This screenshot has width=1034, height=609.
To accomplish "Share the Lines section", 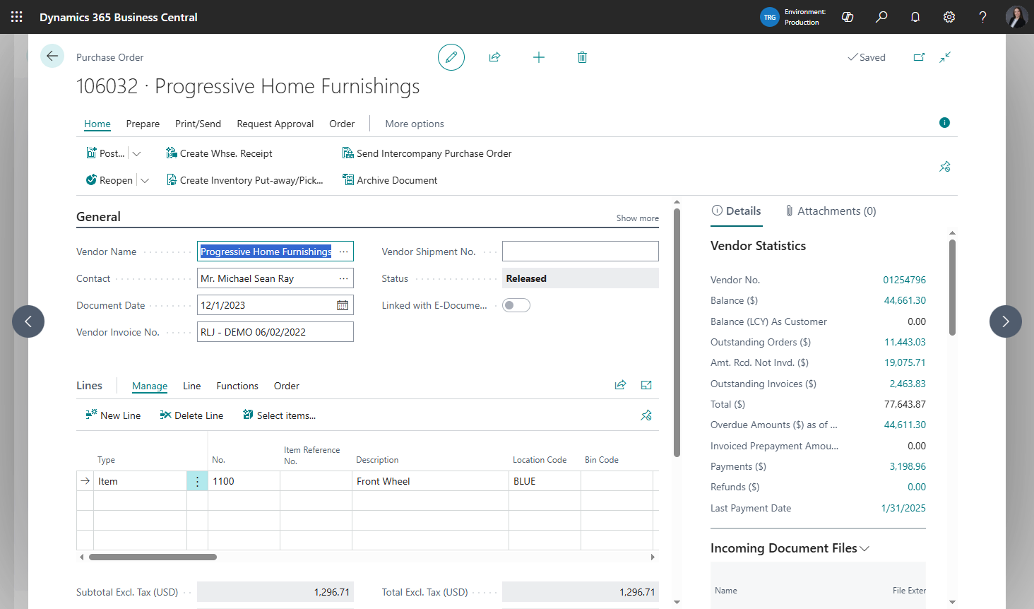I will tap(620, 385).
